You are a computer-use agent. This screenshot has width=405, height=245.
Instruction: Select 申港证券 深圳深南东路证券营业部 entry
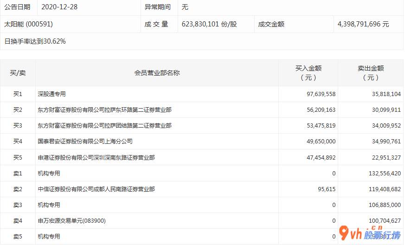click(x=96, y=157)
